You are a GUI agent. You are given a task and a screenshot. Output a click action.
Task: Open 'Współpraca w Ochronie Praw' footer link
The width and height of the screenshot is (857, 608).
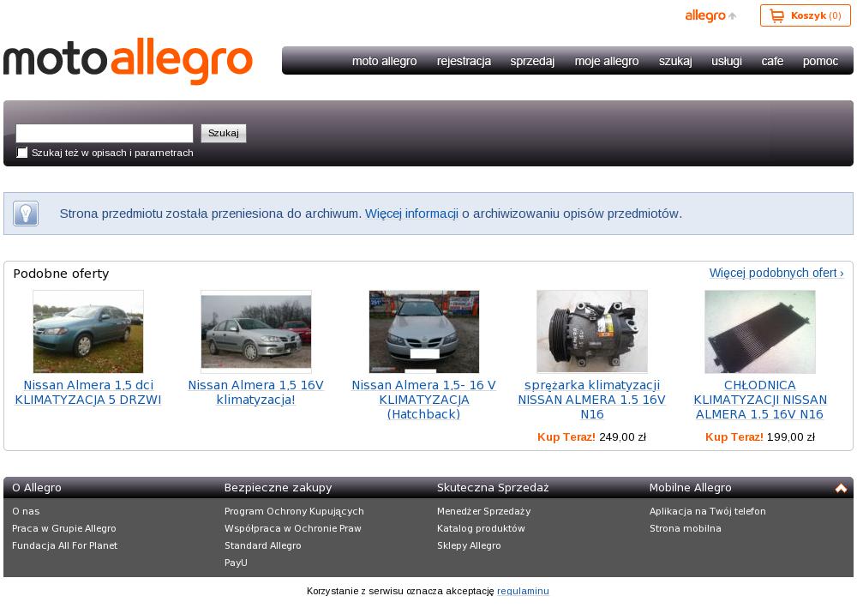click(x=293, y=529)
